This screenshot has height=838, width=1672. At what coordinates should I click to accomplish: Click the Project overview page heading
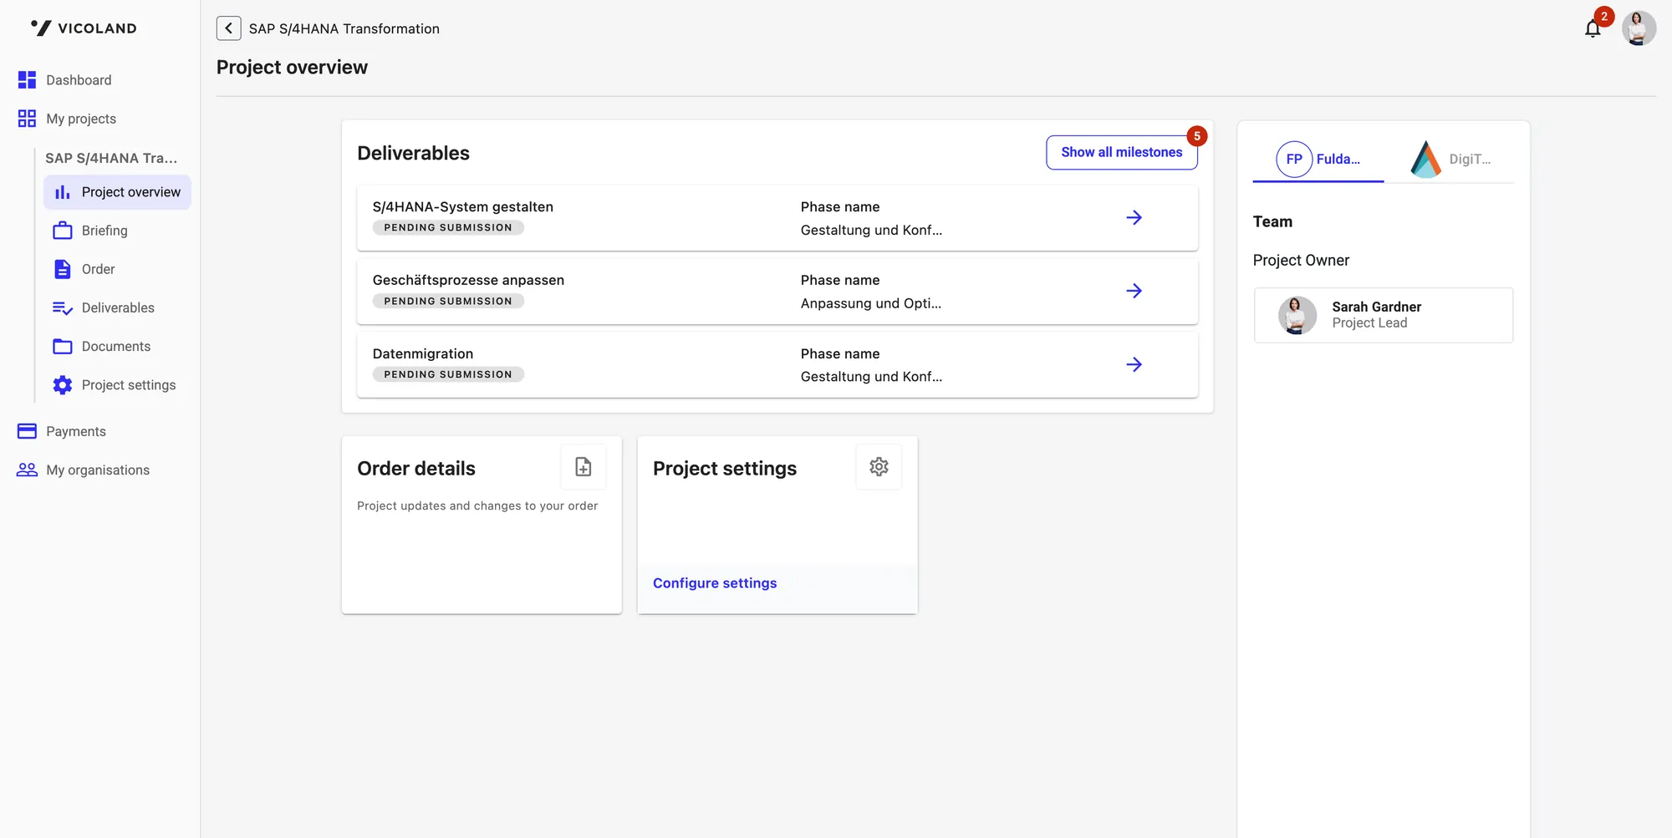[292, 68]
